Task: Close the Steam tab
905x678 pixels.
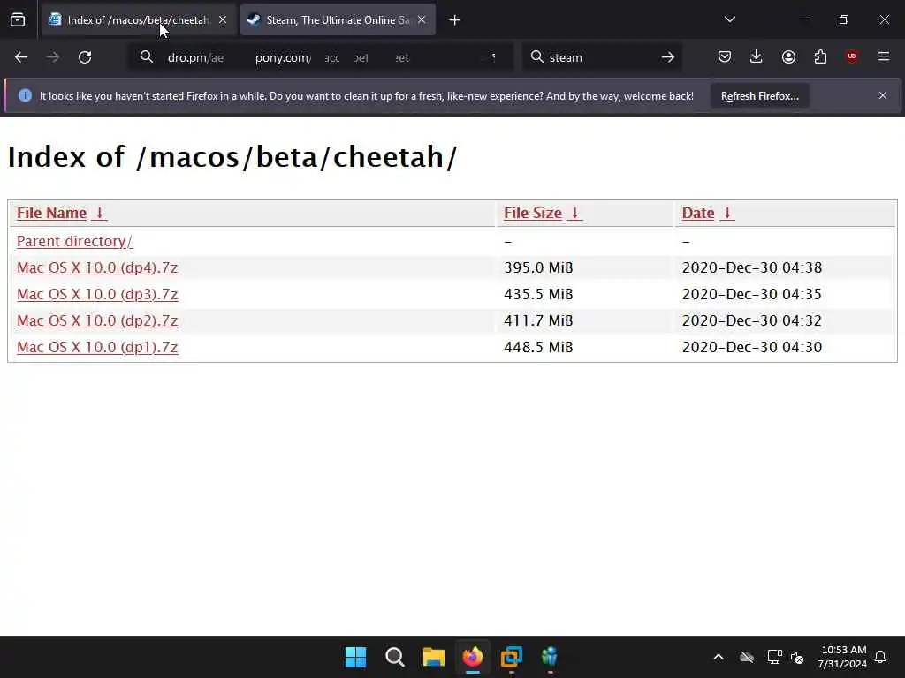Action: click(x=422, y=19)
